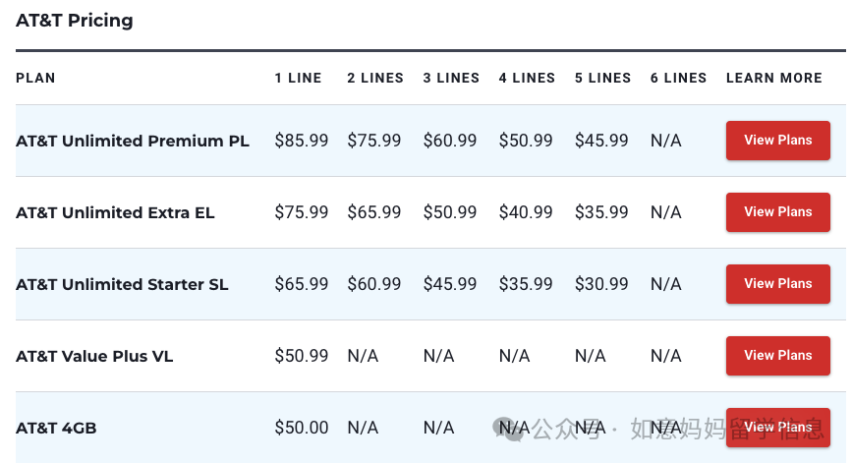This screenshot has width=852, height=463.
Task: Select View Plans for Unlimited Starter SL
Action: [777, 284]
